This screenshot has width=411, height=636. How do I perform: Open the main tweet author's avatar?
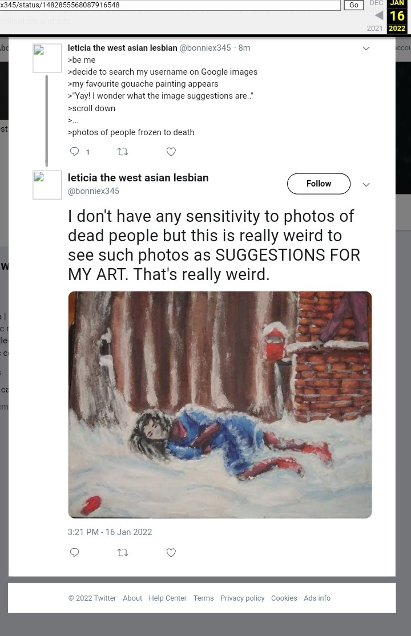47,184
